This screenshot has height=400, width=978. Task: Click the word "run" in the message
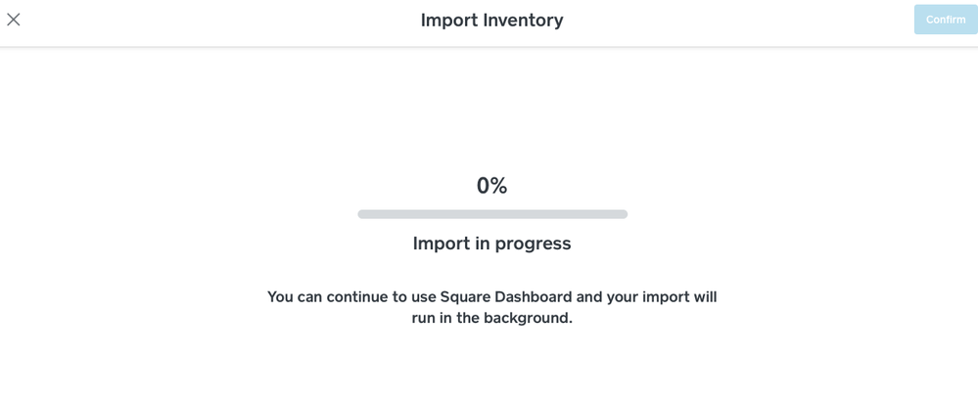(424, 318)
